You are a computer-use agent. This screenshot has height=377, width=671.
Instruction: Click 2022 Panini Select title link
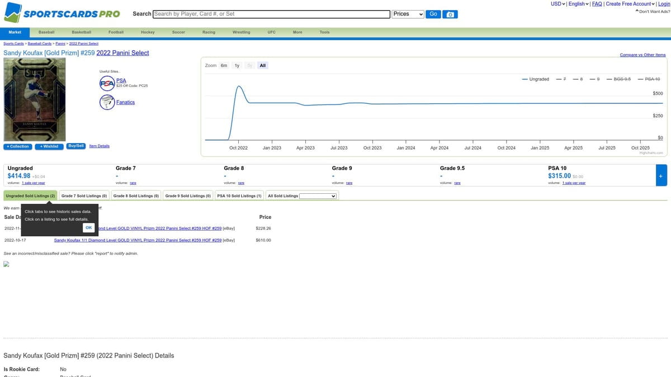click(123, 53)
